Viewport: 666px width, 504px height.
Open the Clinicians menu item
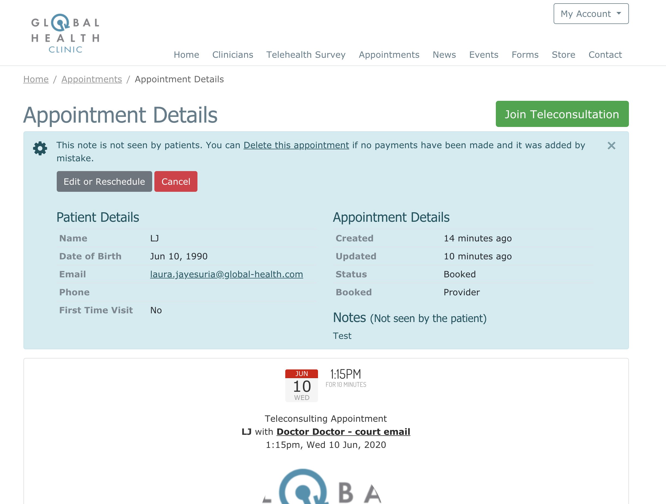pos(232,55)
